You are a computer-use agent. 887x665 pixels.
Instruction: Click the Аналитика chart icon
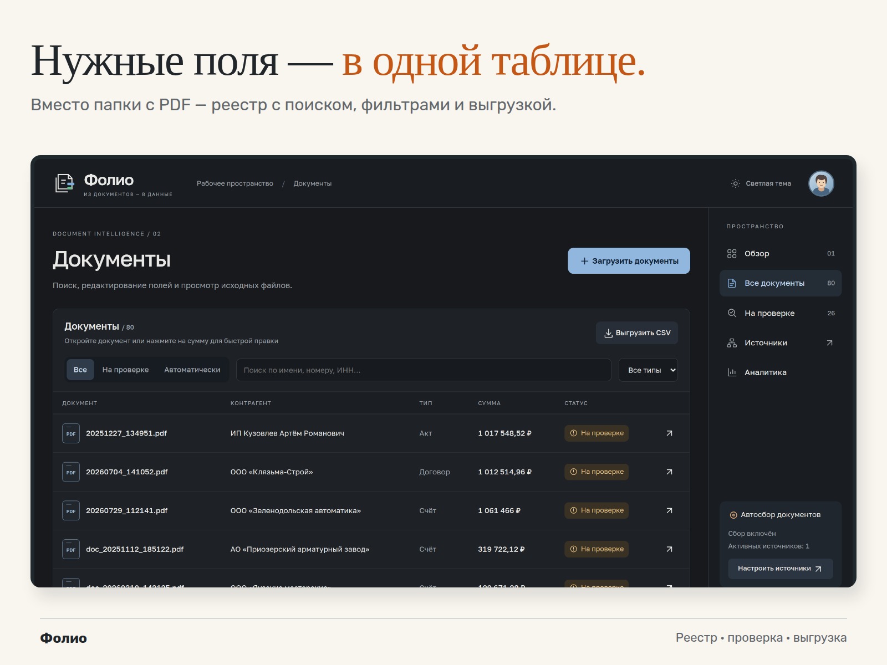point(732,372)
